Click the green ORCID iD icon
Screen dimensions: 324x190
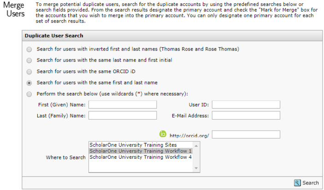163,134
